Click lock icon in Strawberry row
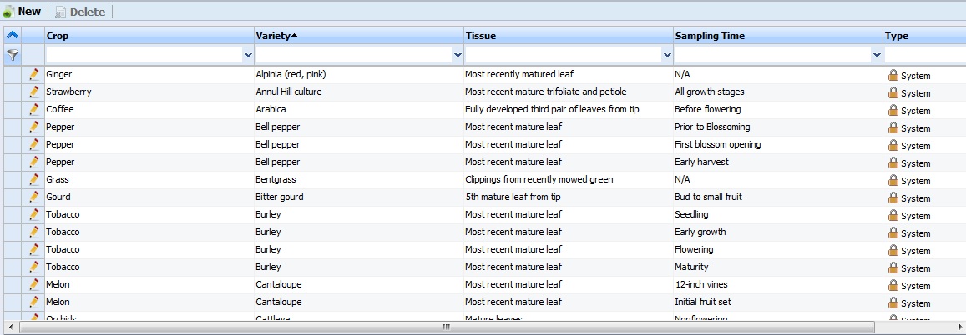 893,92
